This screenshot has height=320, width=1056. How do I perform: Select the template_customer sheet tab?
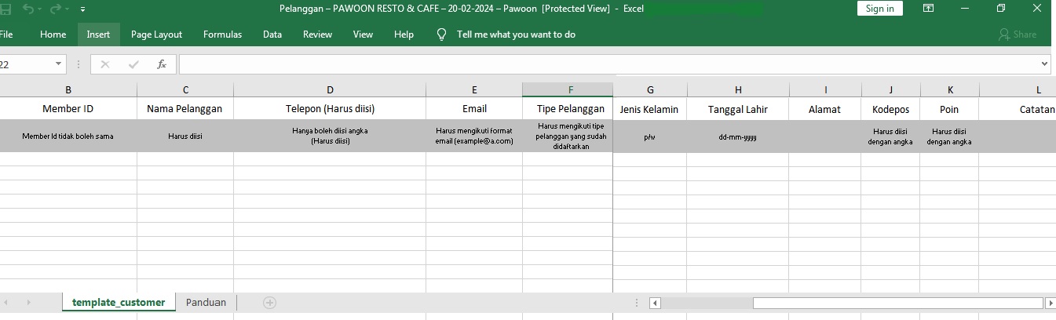coord(119,302)
